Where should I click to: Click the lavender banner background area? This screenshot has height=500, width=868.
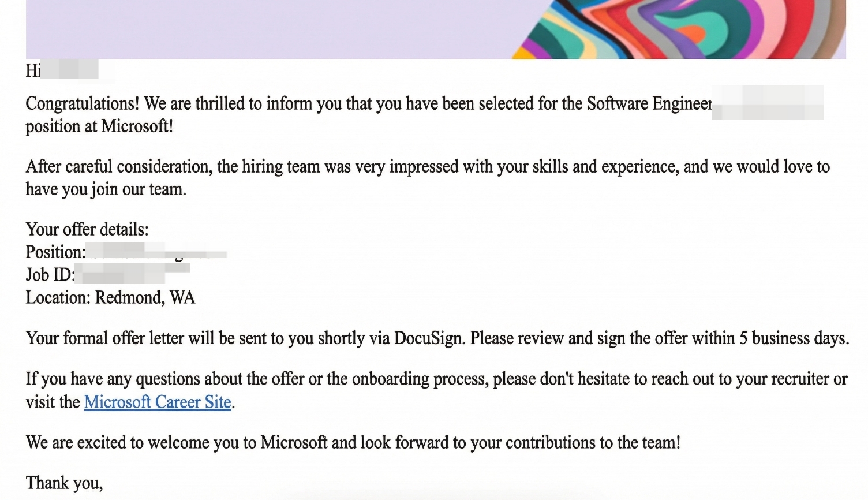[260, 29]
